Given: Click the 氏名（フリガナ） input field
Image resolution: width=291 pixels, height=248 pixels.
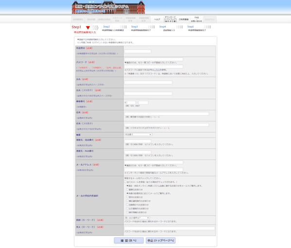Looking at the screenshot, I should [148, 93].
